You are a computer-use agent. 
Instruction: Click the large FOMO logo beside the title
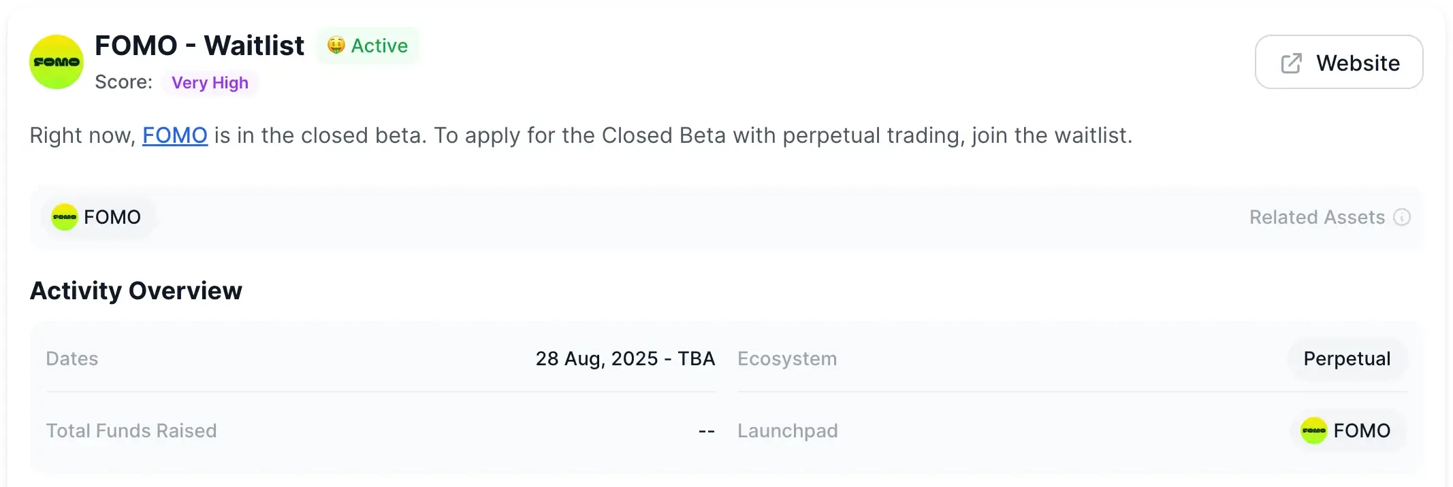[57, 62]
